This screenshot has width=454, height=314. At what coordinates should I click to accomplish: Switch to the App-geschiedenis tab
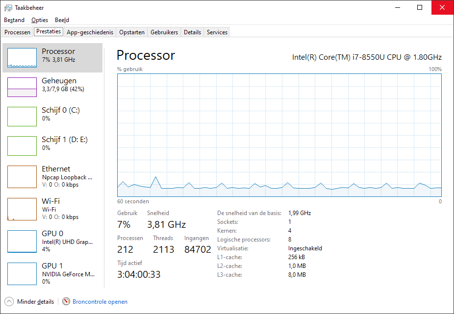click(x=90, y=32)
